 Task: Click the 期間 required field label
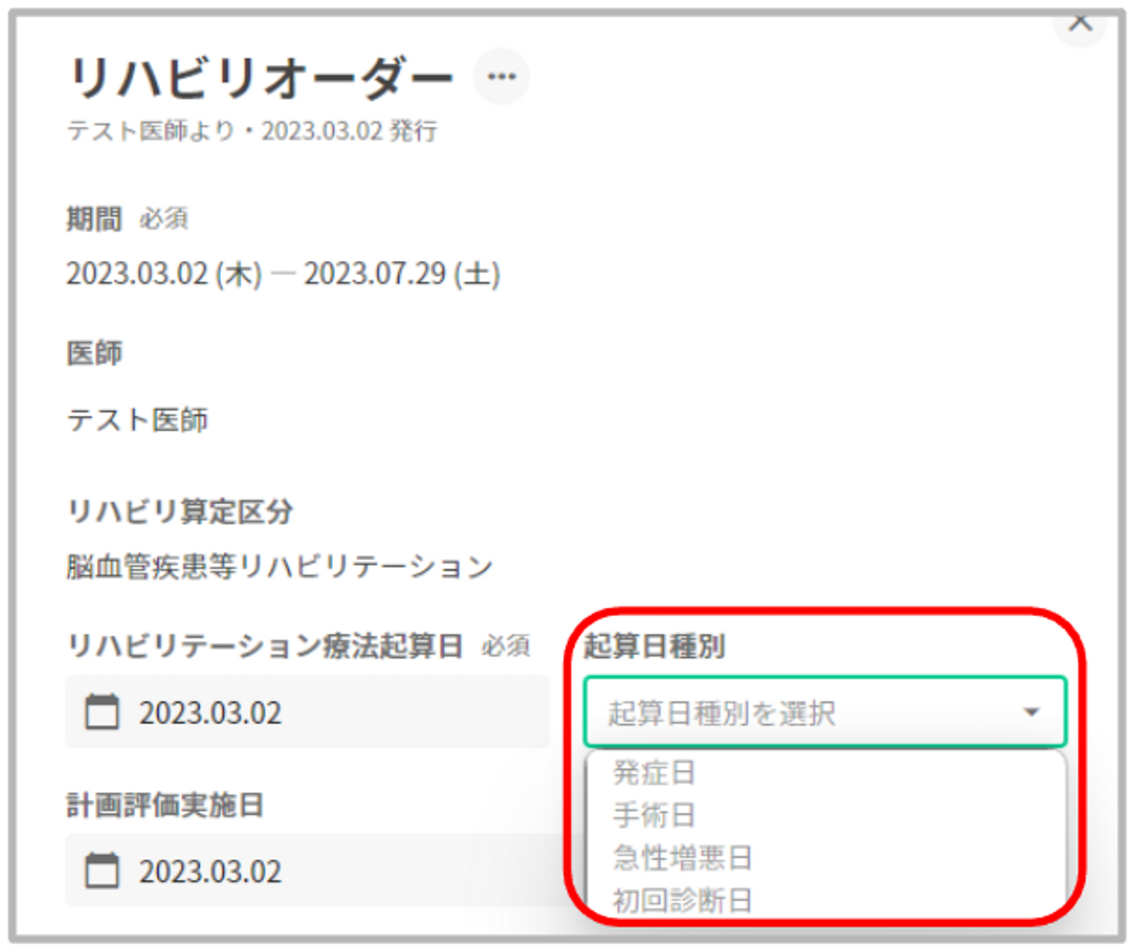[94, 219]
